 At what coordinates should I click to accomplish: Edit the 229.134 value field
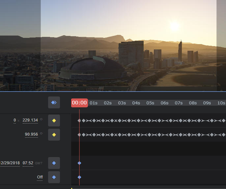pos(30,120)
